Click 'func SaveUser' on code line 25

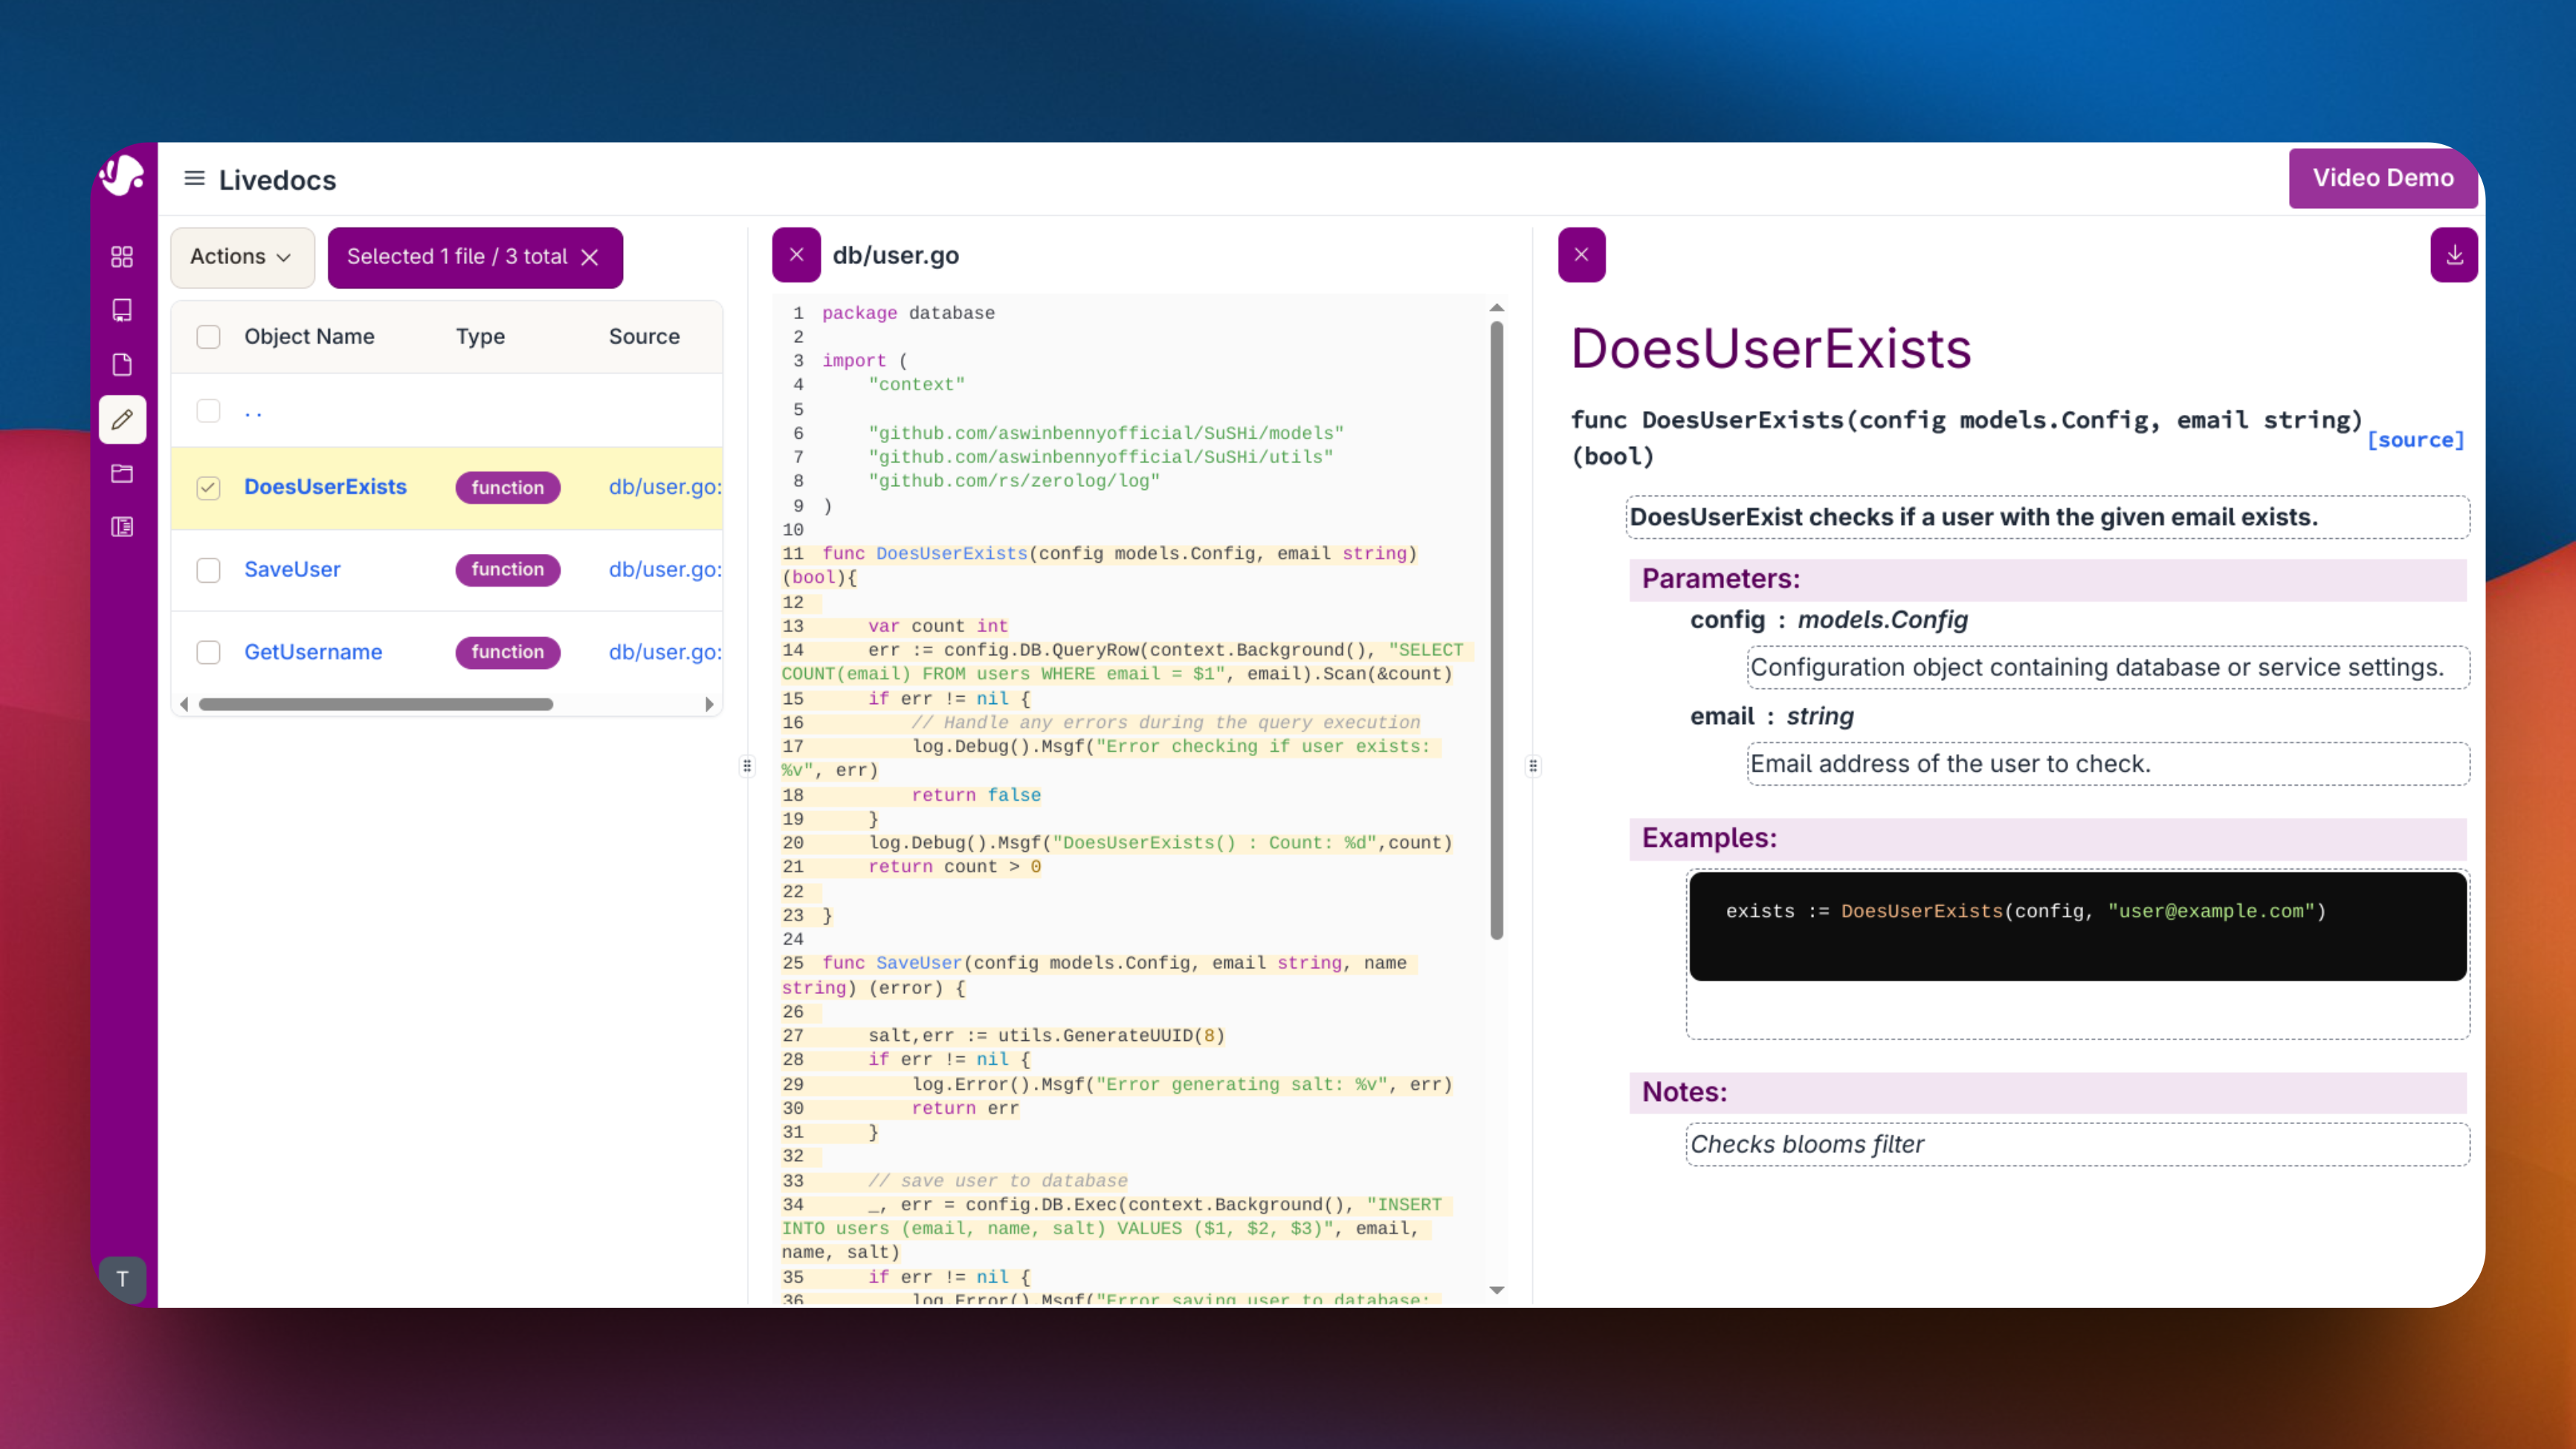point(891,963)
